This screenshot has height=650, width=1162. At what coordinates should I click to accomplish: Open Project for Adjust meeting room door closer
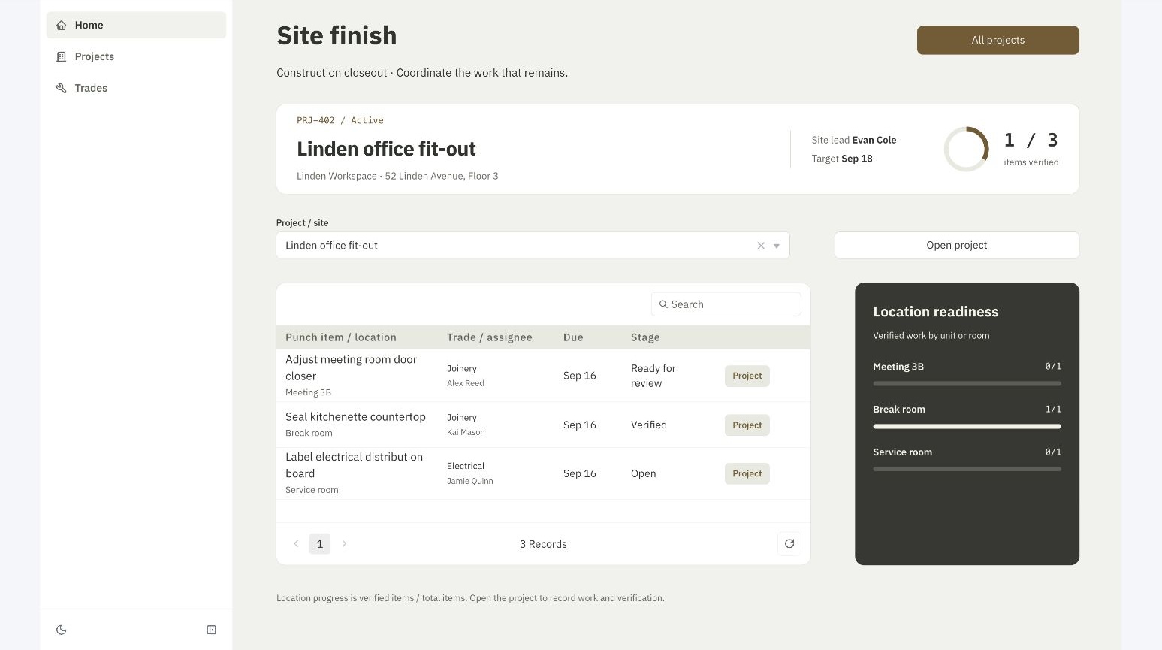747,376
